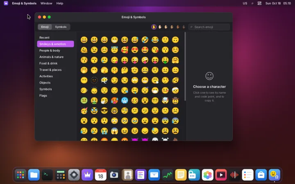The width and height of the screenshot is (295, 184).
Task: Choose the rolling eyes emoji
Action: (x=135, y=81)
